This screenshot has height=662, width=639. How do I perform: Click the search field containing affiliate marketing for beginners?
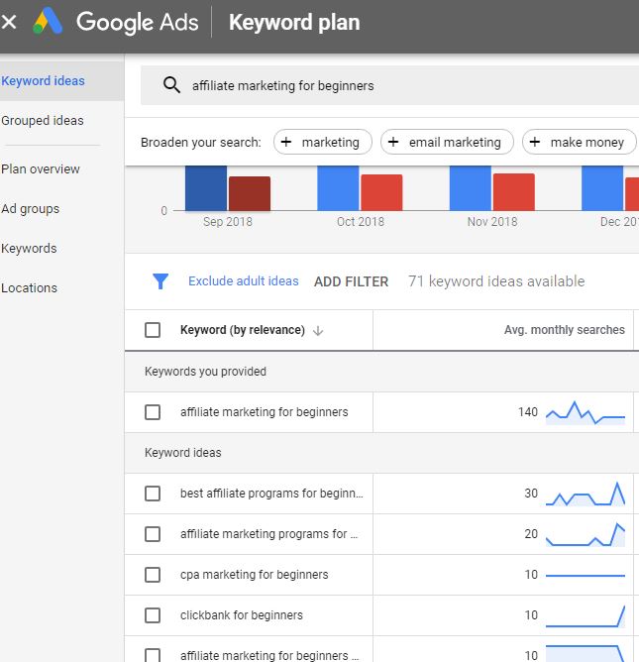coord(389,85)
